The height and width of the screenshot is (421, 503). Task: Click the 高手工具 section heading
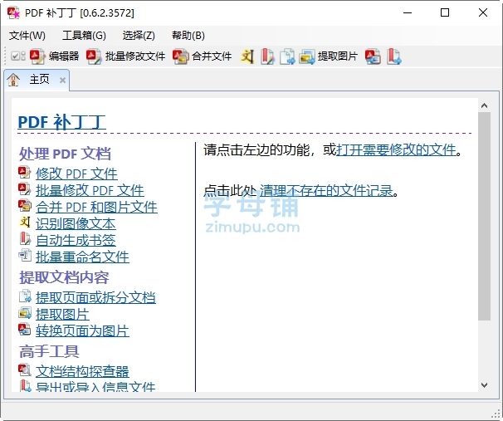pos(49,351)
